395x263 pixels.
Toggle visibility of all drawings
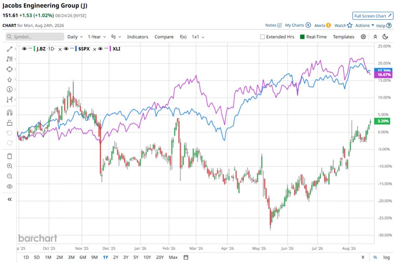coord(10,186)
